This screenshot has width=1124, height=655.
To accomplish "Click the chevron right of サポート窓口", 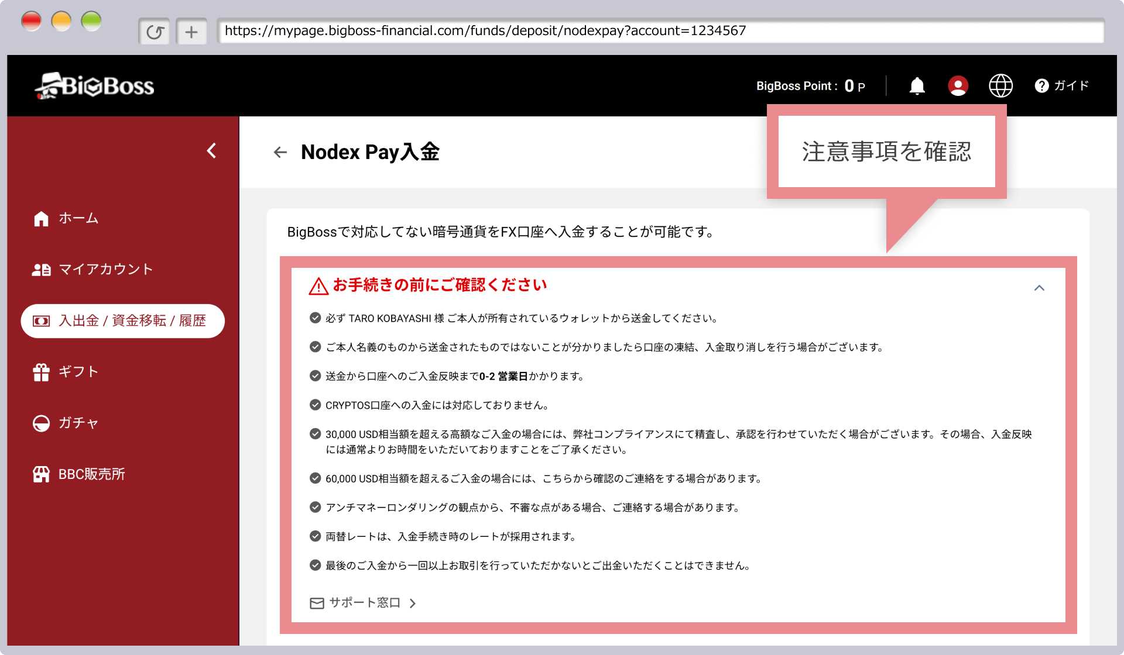I will tap(413, 604).
